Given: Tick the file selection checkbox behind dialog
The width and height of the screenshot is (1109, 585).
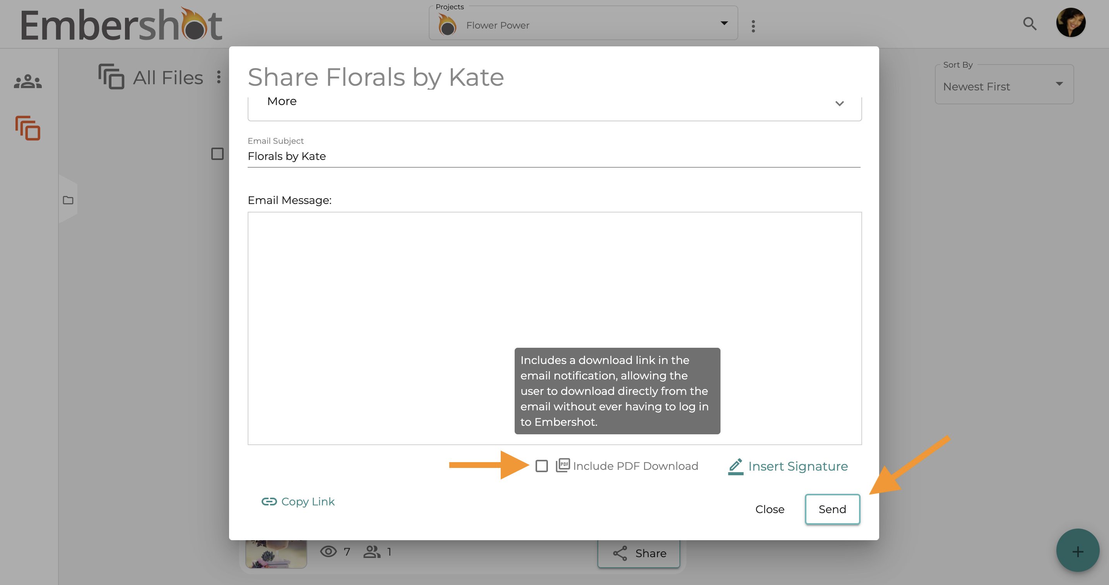Looking at the screenshot, I should click(x=217, y=154).
